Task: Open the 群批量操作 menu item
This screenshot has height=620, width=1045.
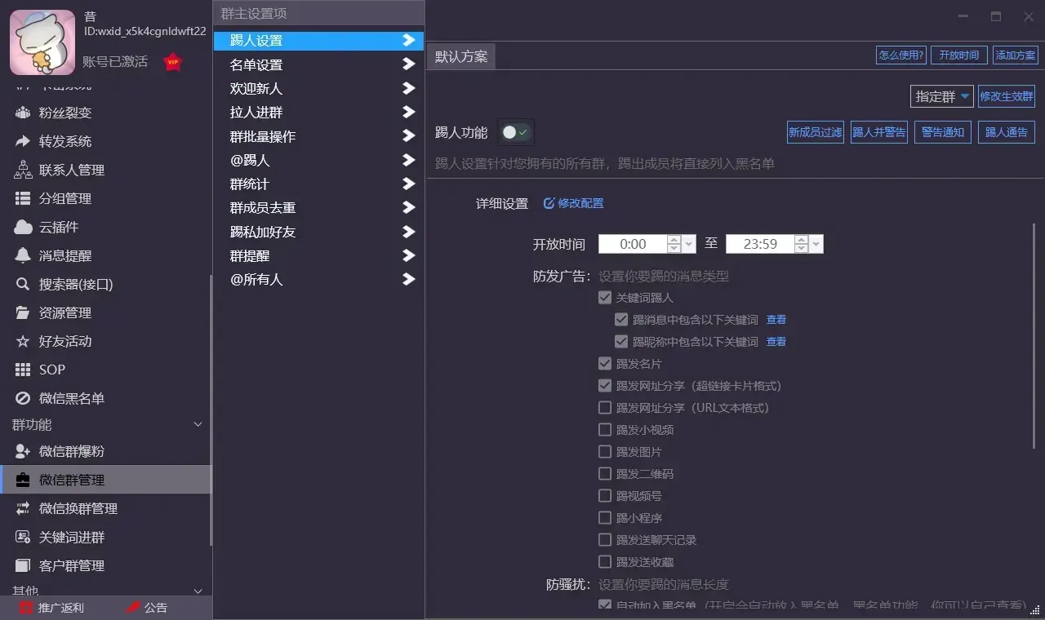Action: tap(318, 136)
